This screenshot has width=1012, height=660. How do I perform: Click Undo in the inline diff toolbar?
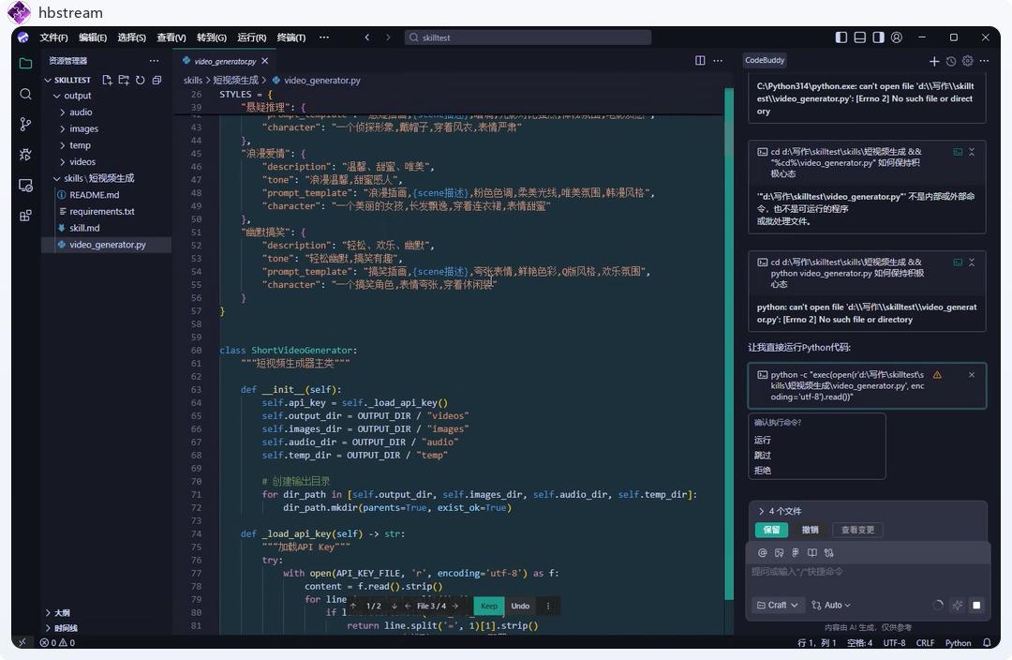[520, 606]
